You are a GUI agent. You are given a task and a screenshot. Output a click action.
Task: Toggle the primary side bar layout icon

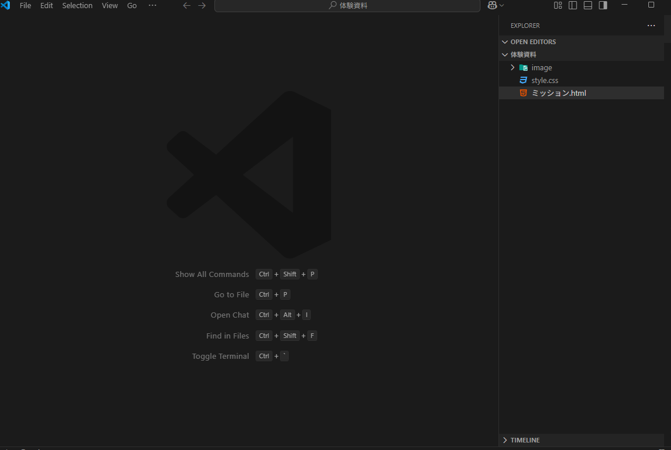coord(573,5)
